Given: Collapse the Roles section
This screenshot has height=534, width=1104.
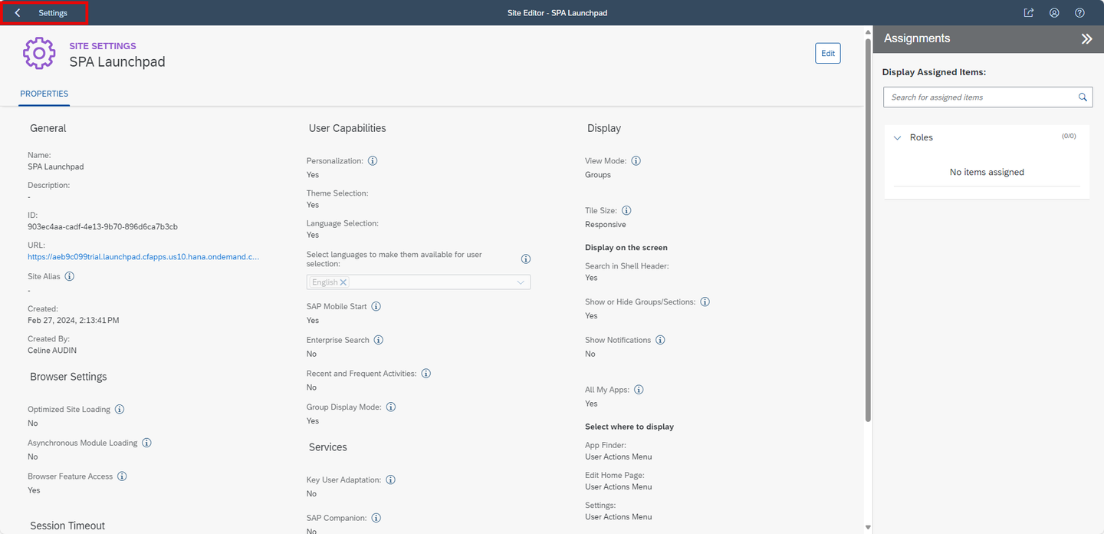Looking at the screenshot, I should 898,137.
